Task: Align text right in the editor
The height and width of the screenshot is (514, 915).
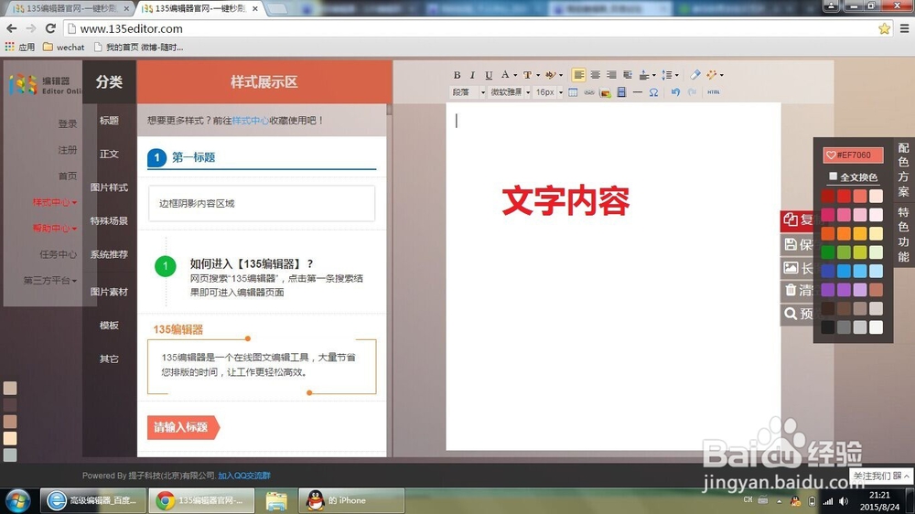Action: pyautogui.click(x=611, y=75)
